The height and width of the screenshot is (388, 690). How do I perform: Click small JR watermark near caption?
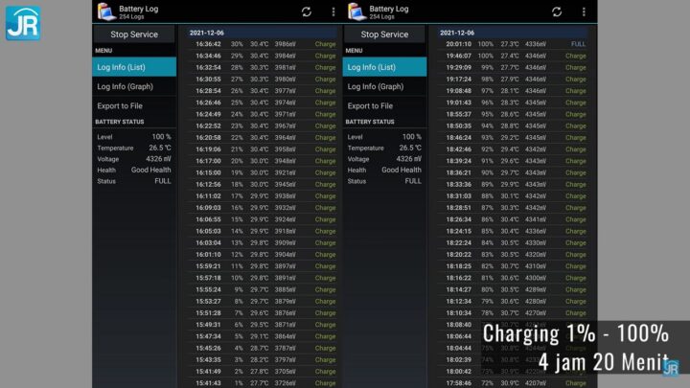671,367
